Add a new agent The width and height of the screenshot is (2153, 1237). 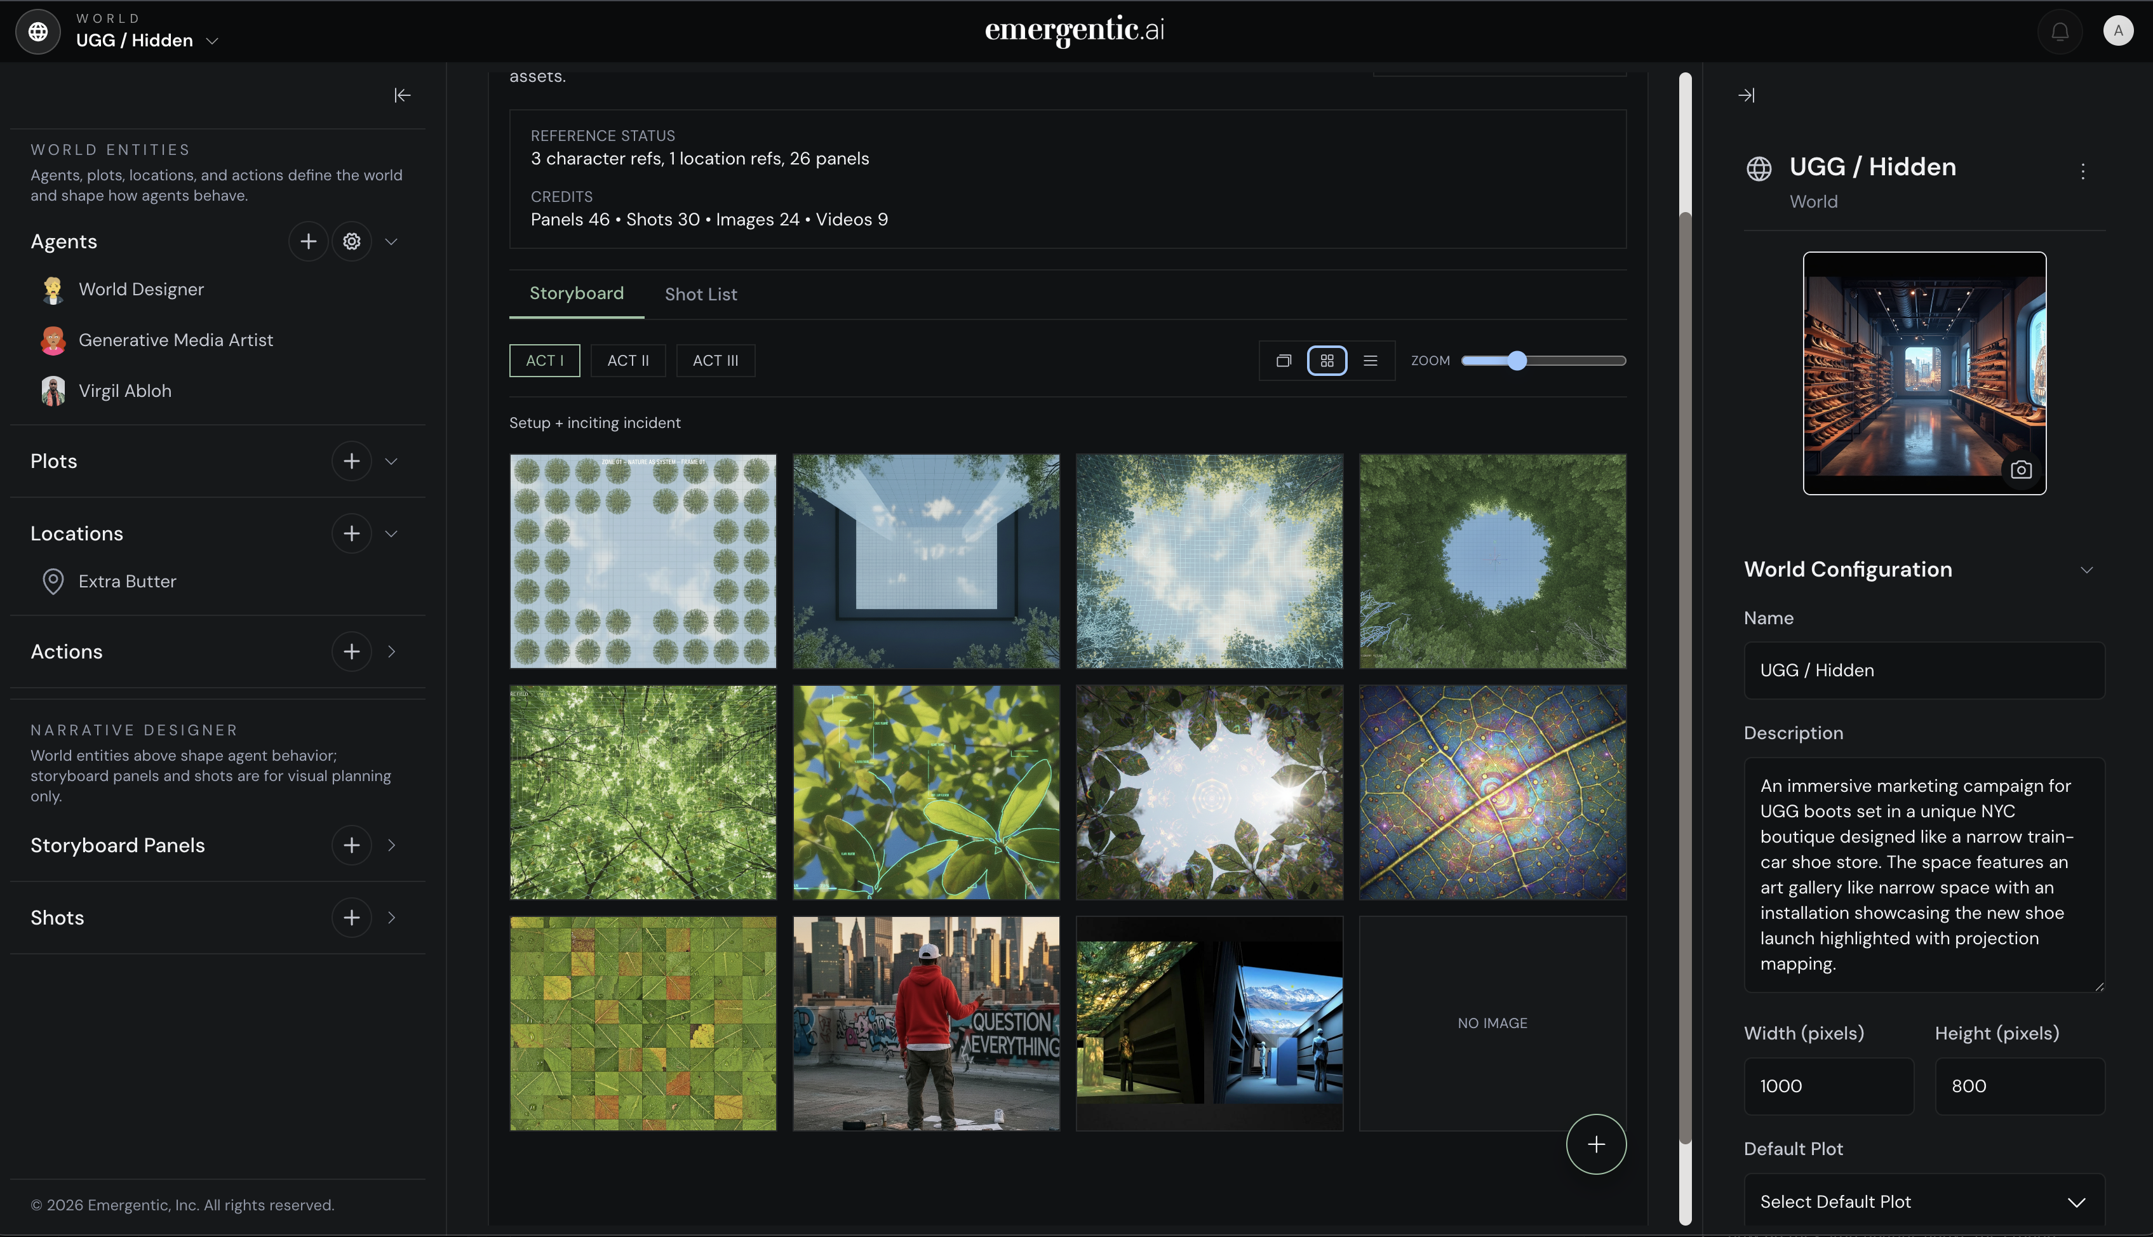pos(309,241)
